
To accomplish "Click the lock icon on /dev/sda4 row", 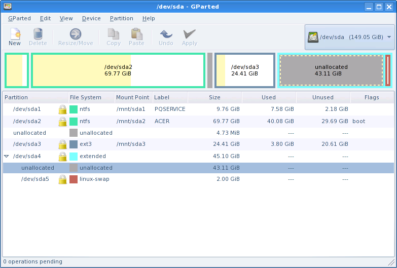I will (62, 157).
